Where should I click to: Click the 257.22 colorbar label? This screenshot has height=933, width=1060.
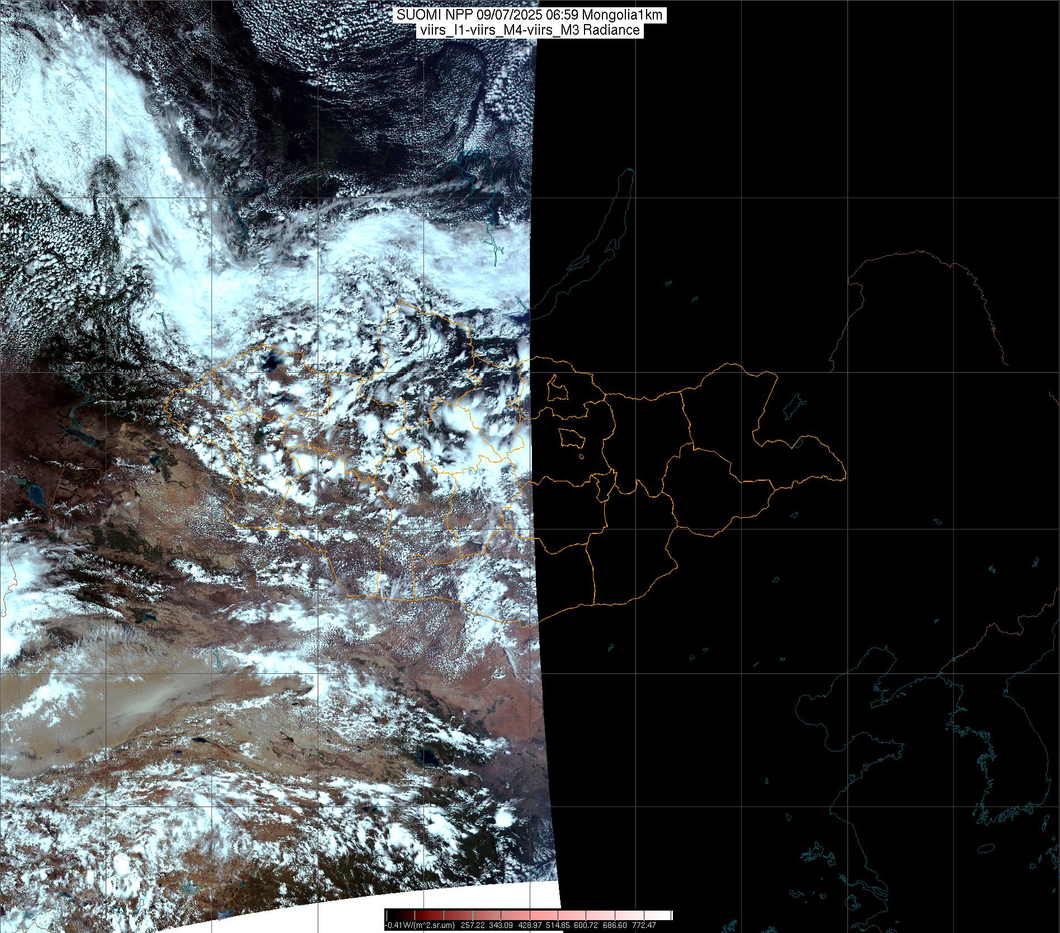tap(473, 926)
